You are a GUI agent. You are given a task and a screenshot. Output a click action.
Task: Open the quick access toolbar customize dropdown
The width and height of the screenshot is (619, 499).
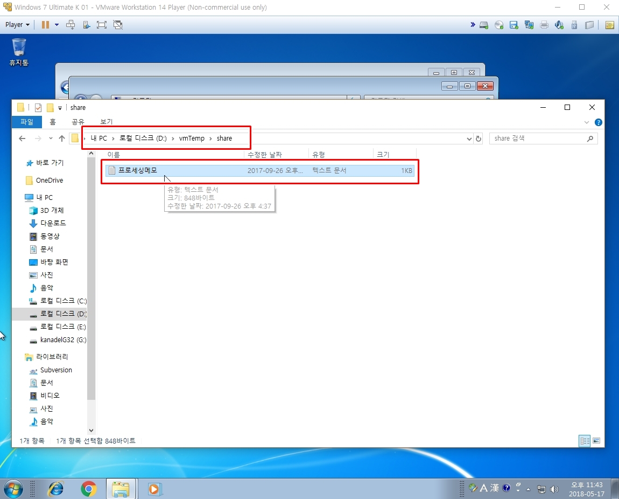pyautogui.click(x=60, y=108)
